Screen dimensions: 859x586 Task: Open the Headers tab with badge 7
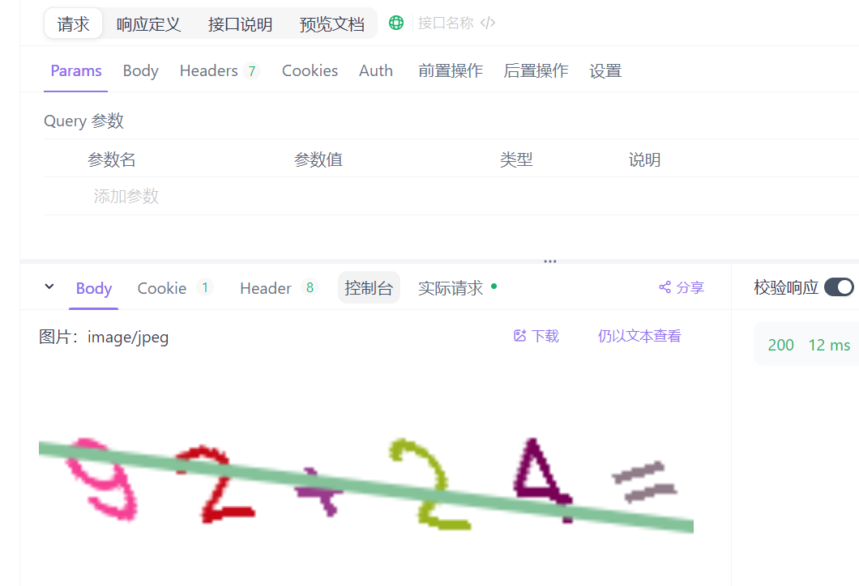click(x=220, y=70)
